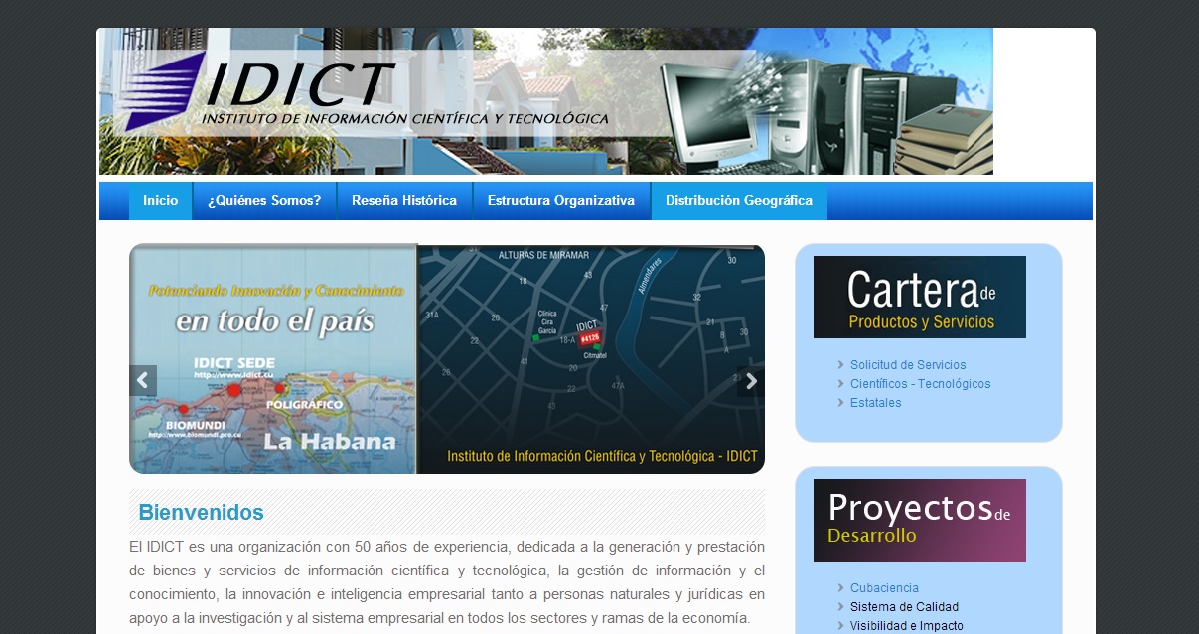Click Solicitud de Servicios link

[908, 365]
